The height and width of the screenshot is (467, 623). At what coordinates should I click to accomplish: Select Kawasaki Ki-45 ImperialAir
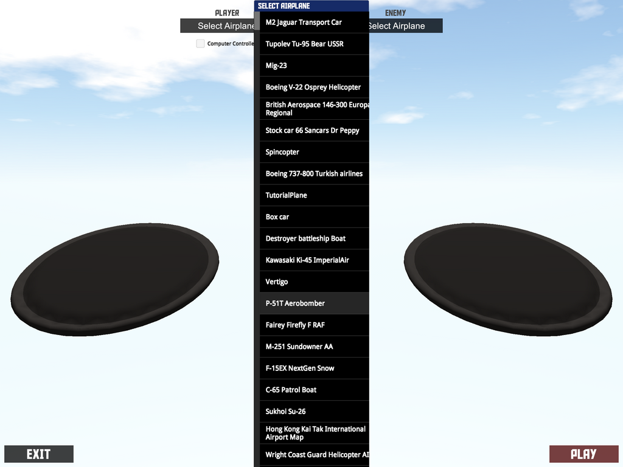315,260
